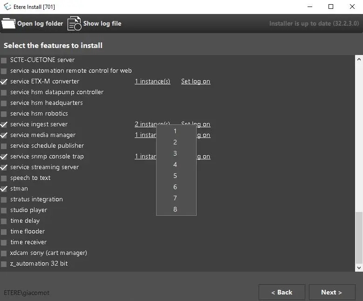The width and height of the screenshot is (363, 301).
Task: Click the Etere app icon in title bar
Action: pyautogui.click(x=7, y=7)
